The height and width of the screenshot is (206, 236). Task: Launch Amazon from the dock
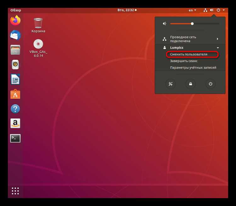pyautogui.click(x=15, y=123)
